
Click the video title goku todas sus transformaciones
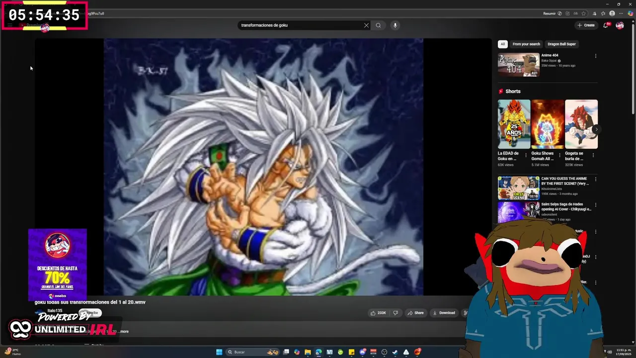click(x=90, y=302)
